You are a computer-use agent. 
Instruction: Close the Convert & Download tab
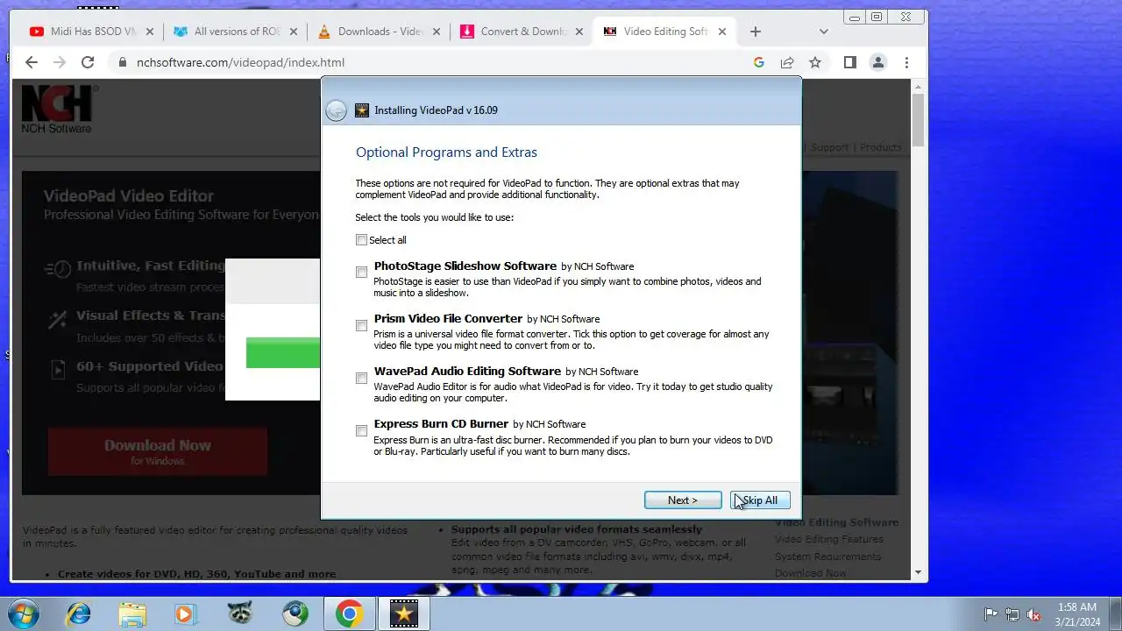click(x=579, y=32)
